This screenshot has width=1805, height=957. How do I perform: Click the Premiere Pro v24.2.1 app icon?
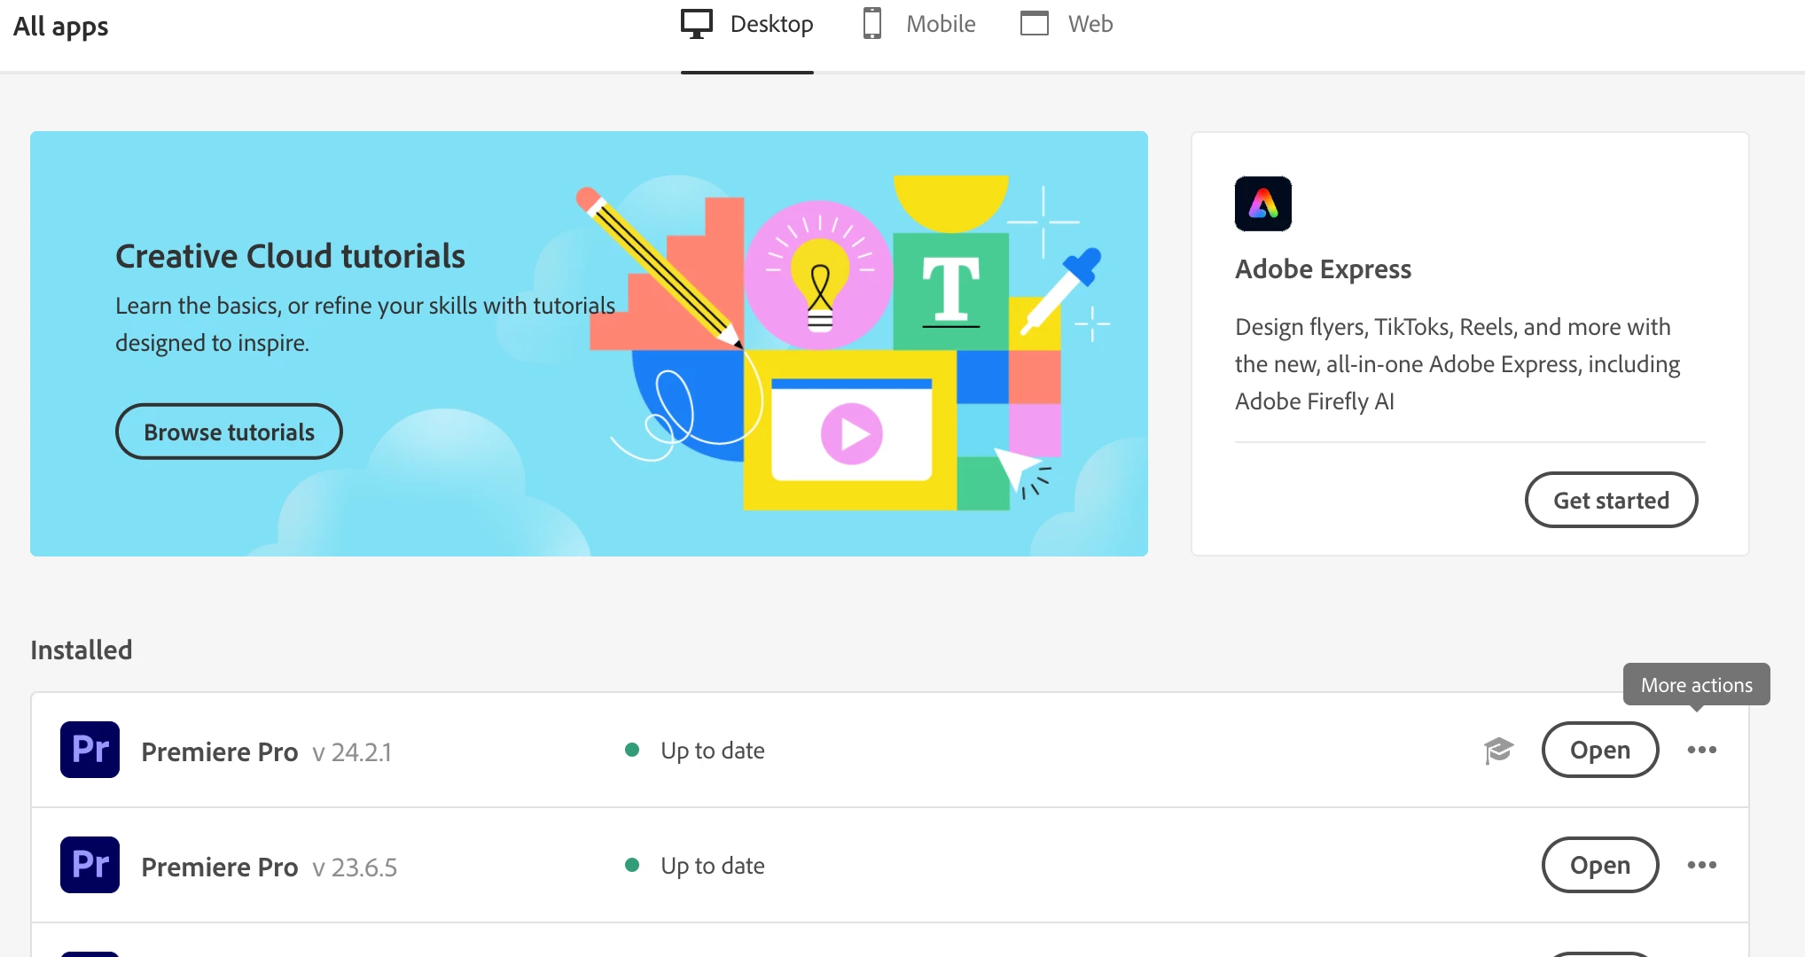tap(90, 750)
